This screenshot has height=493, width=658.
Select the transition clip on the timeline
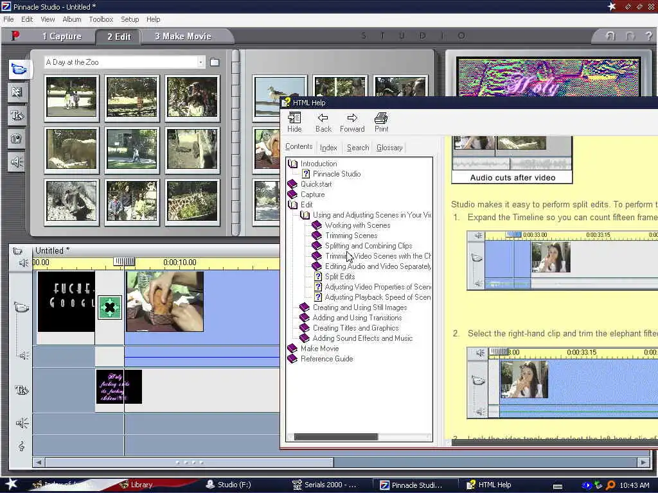pos(109,307)
